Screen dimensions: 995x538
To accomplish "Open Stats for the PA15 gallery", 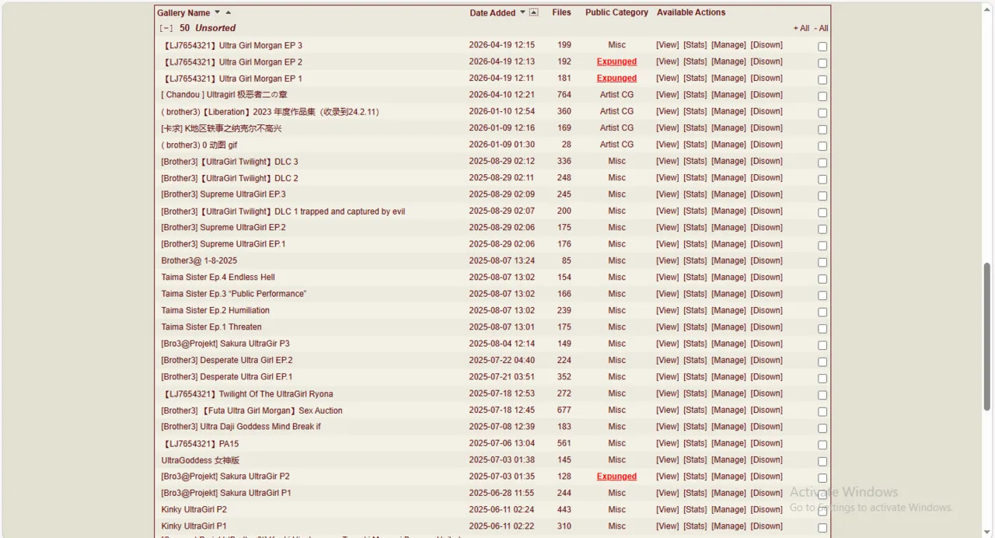I will [x=695, y=443].
